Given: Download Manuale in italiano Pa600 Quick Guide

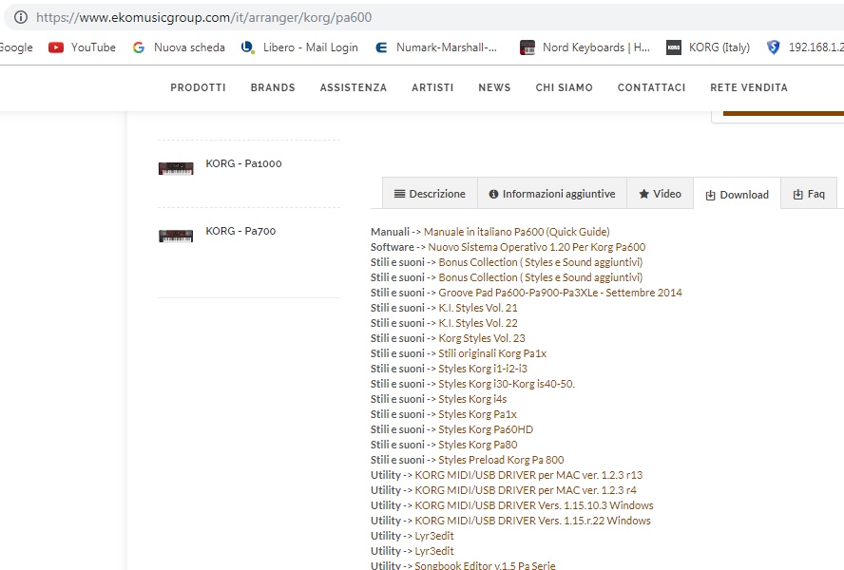Looking at the screenshot, I should (517, 232).
